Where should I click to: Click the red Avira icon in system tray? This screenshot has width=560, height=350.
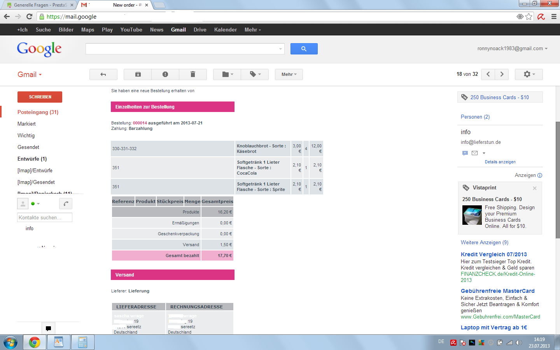point(453,343)
